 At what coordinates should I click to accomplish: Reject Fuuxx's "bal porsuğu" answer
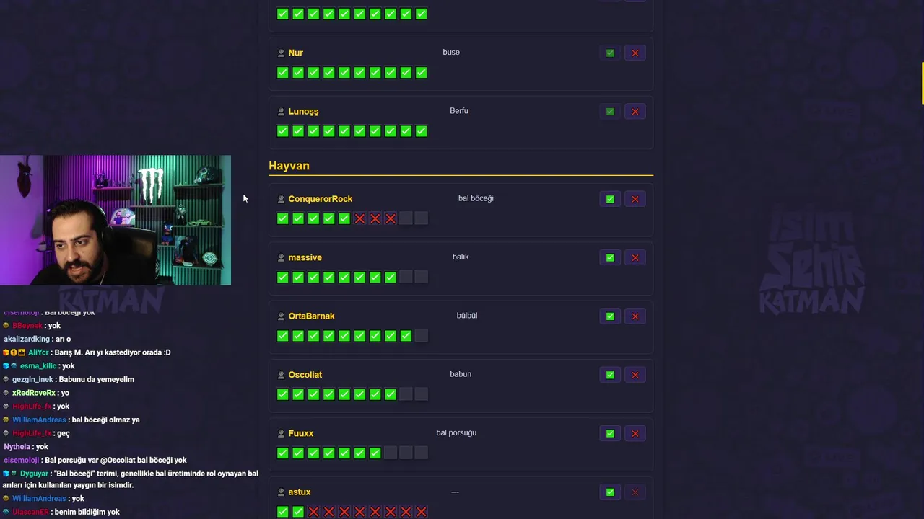(x=635, y=433)
